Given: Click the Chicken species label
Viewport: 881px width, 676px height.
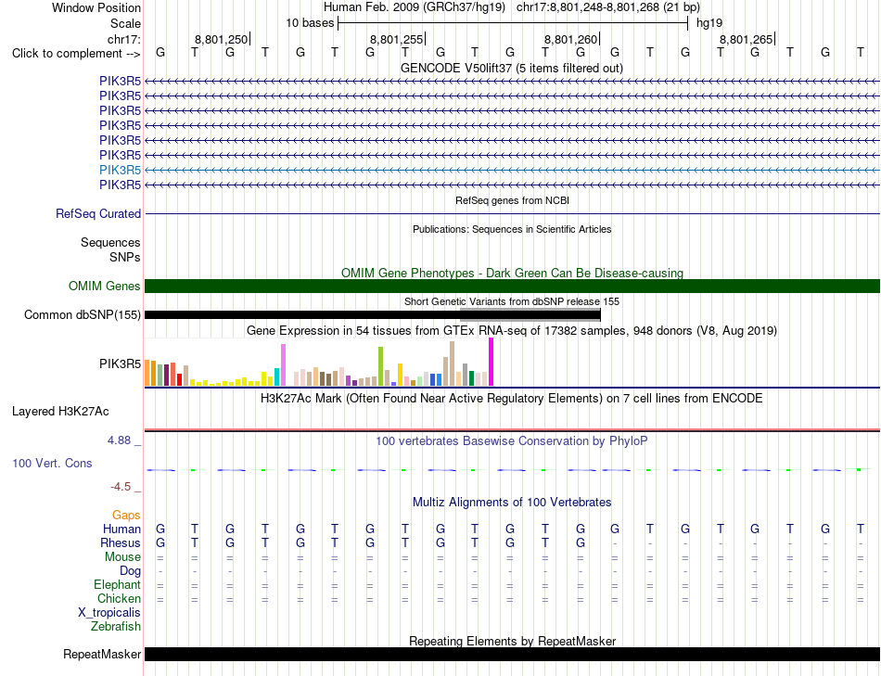Looking at the screenshot, I should coord(119,598).
